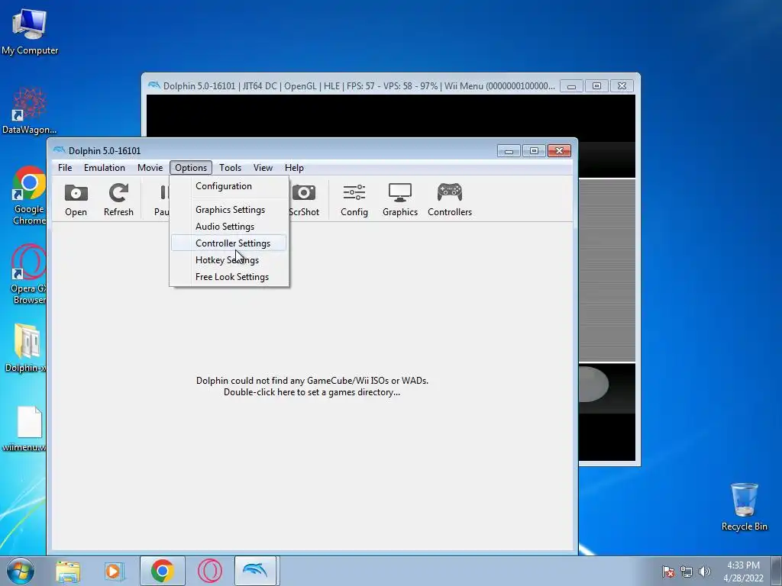Viewport: 782px width, 586px height.
Task: Switch to Chrome in the taskbar
Action: [163, 571]
